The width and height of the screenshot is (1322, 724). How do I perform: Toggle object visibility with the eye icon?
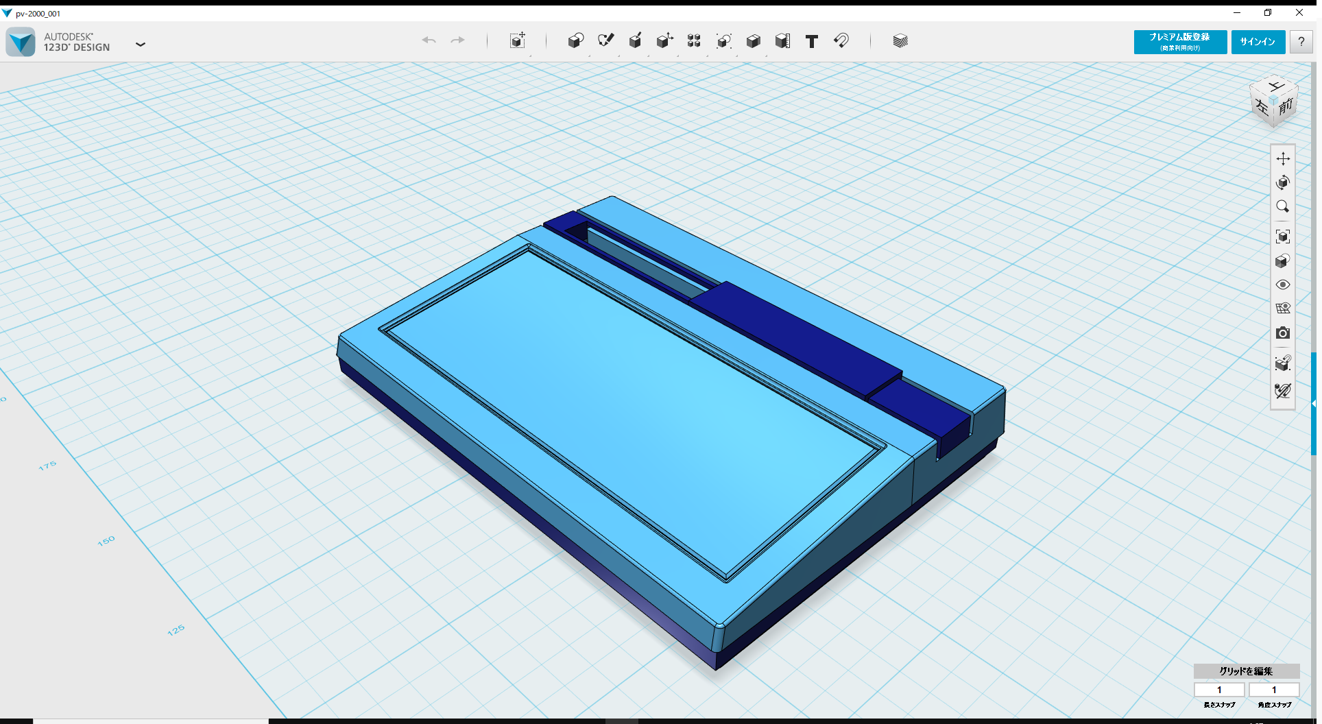pyautogui.click(x=1283, y=284)
